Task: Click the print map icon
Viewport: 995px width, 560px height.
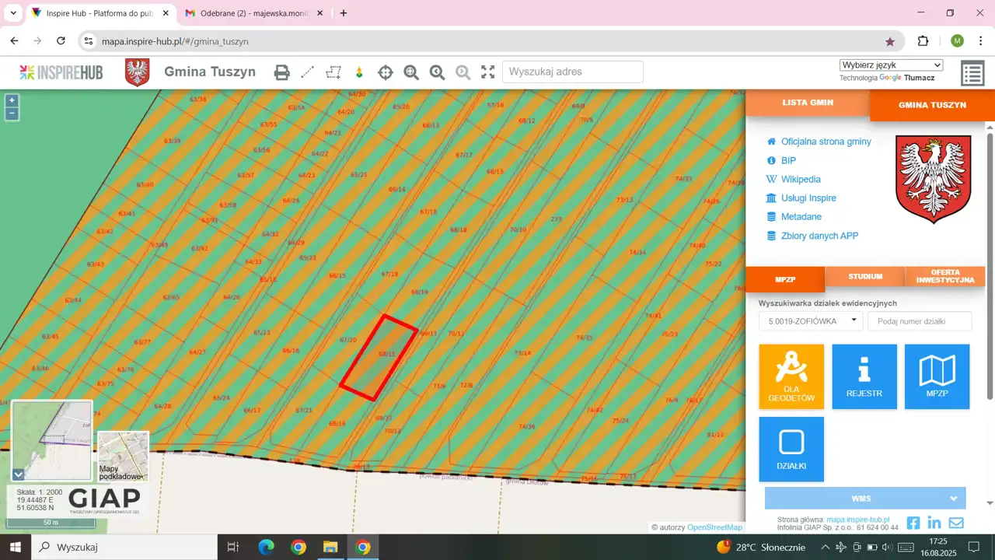Action: [x=282, y=72]
